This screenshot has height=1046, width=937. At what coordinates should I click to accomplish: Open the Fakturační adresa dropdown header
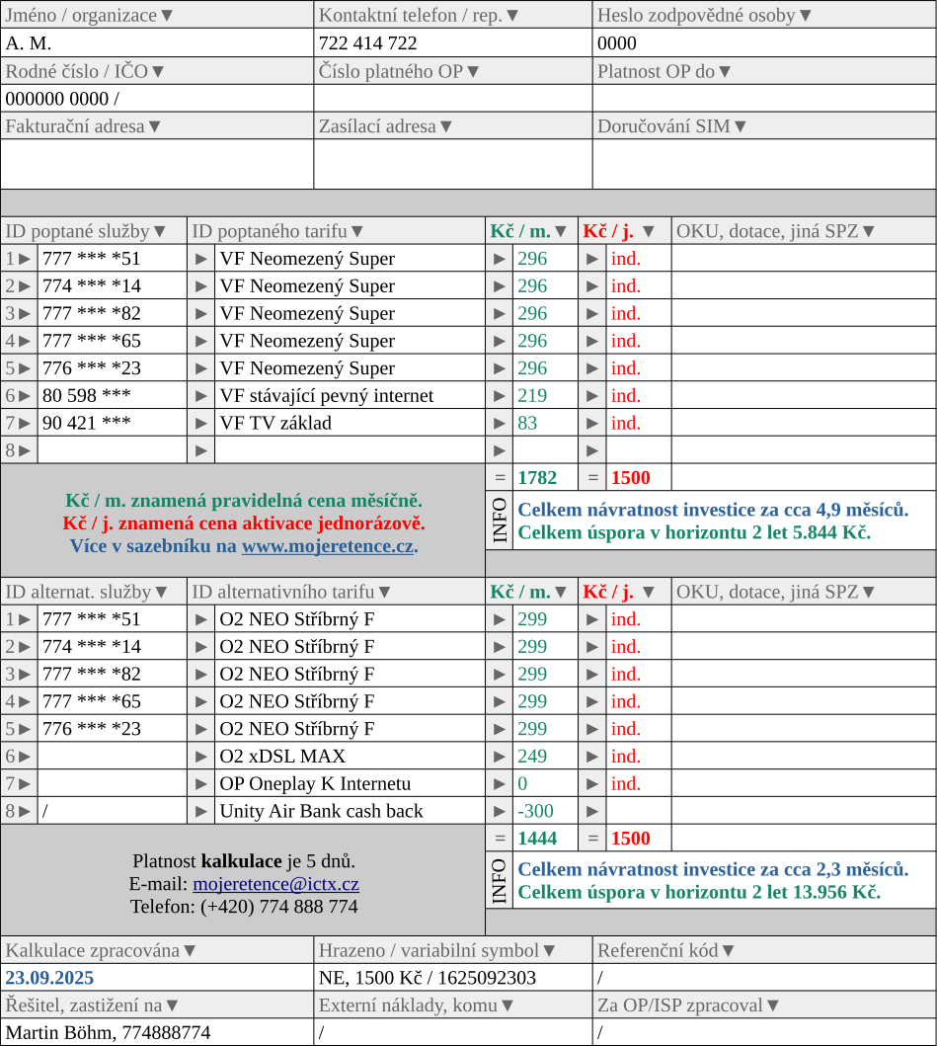click(154, 126)
